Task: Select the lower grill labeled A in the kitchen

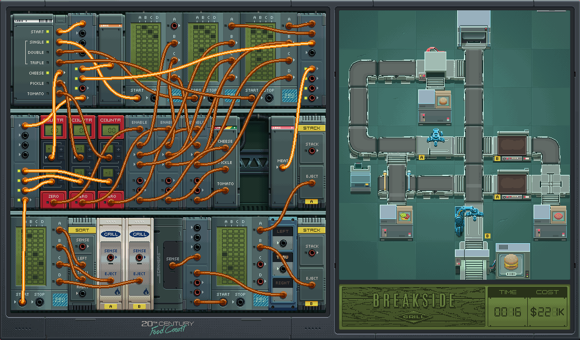Action: (x=512, y=185)
